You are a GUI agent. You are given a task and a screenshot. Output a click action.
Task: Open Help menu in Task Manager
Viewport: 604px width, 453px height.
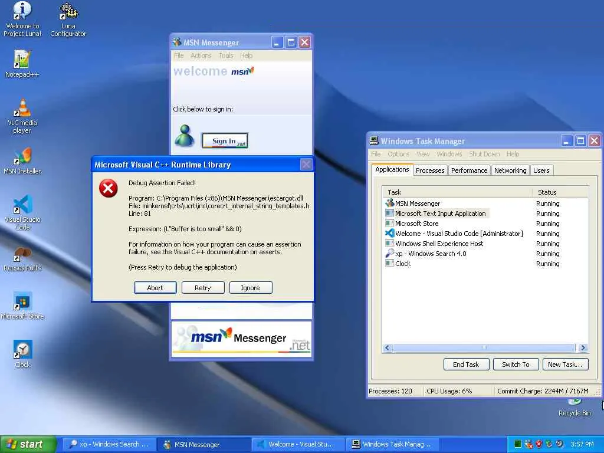(513, 154)
